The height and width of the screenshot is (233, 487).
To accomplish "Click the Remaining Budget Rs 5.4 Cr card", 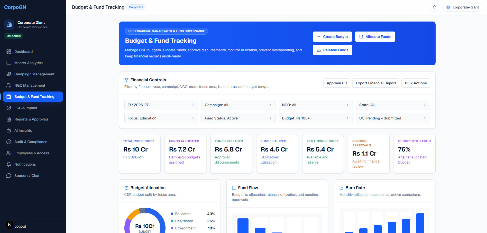I will tap(323, 154).
